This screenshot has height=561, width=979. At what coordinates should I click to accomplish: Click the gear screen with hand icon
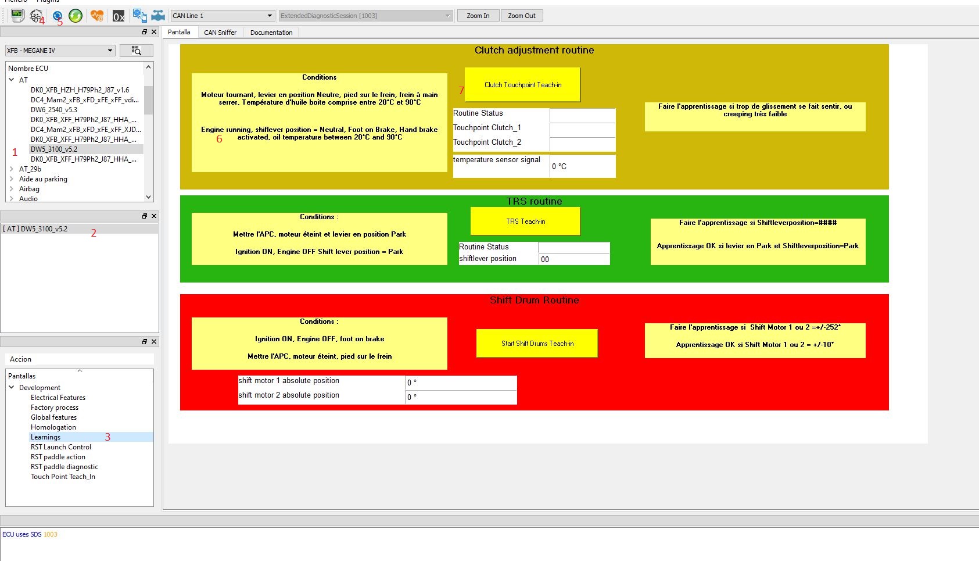point(139,15)
